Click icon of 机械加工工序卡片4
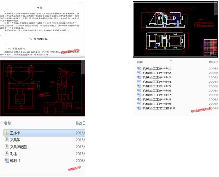Viewport: 219px width, 177px height. coord(139,82)
